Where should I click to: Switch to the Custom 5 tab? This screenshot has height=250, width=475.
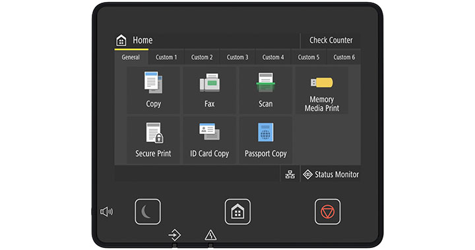pyautogui.click(x=308, y=57)
